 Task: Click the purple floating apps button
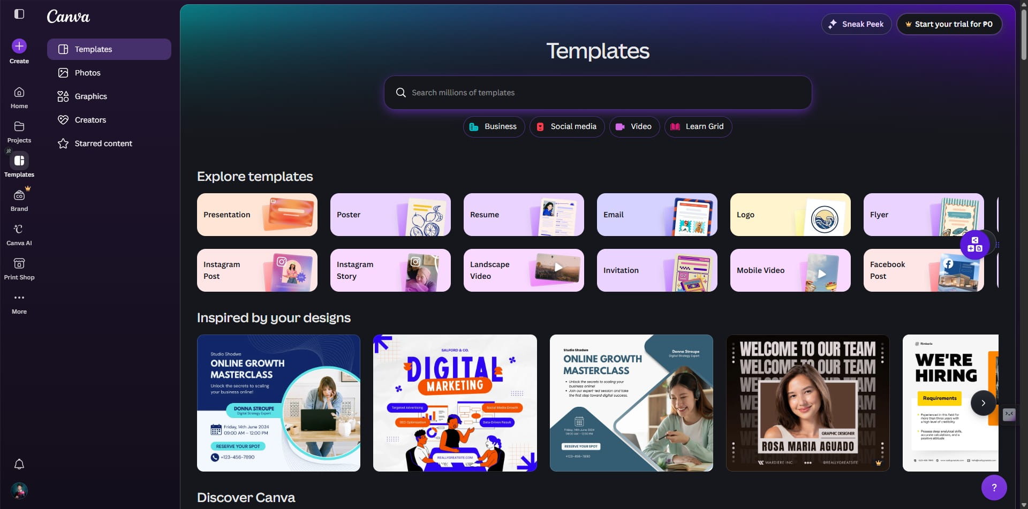(975, 245)
